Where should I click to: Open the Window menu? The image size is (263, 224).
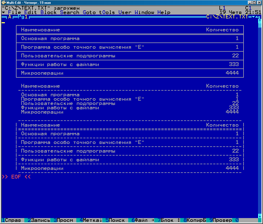[144, 12]
